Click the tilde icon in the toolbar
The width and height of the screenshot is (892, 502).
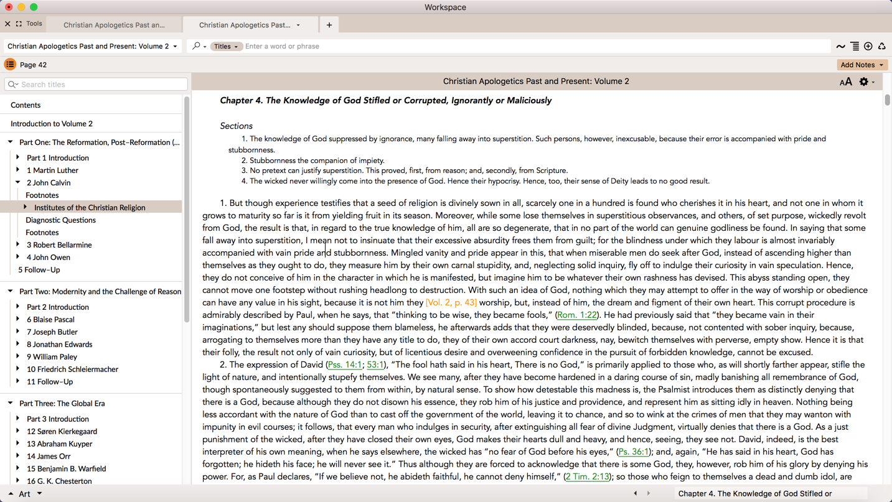(x=841, y=47)
